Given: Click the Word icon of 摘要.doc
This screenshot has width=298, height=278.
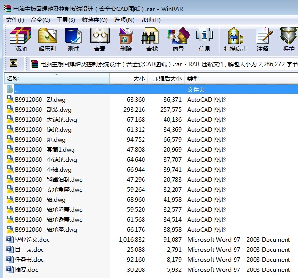Looking at the screenshot, I should pyautogui.click(x=10, y=269).
